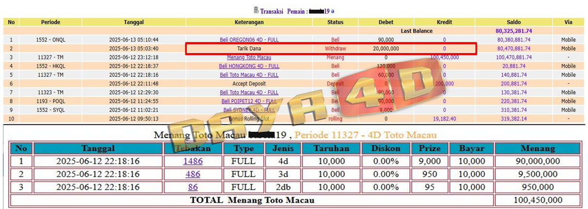Click the small info icon after player name

point(333,11)
